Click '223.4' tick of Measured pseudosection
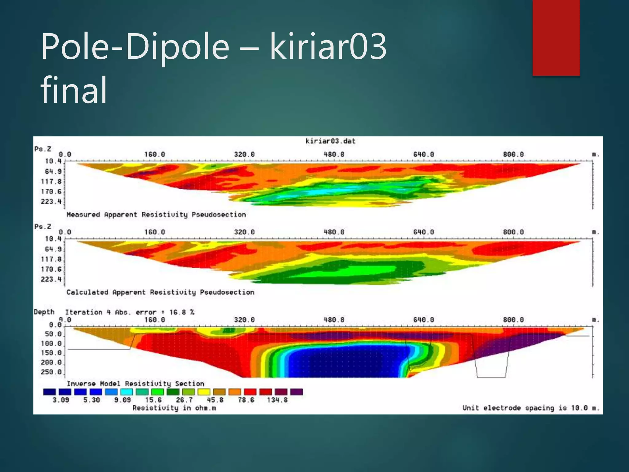Screen dimensions: 629x472 (x=51, y=202)
